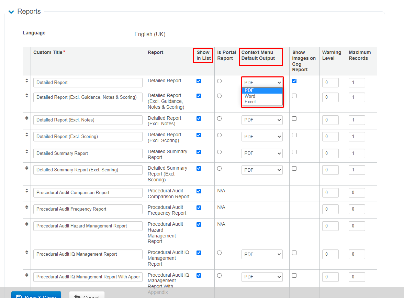Click the Custom Title field for Detailed Summary Report

(88, 153)
